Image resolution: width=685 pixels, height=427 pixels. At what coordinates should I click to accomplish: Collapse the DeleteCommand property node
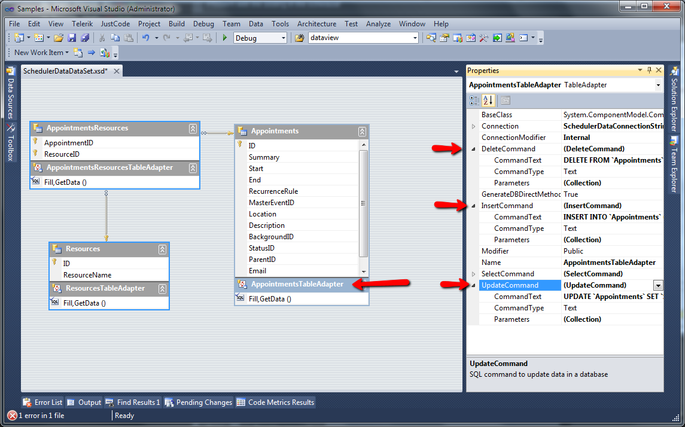474,149
